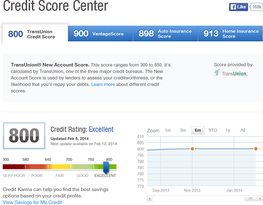Open the Home Insurance Score tab

point(230,34)
